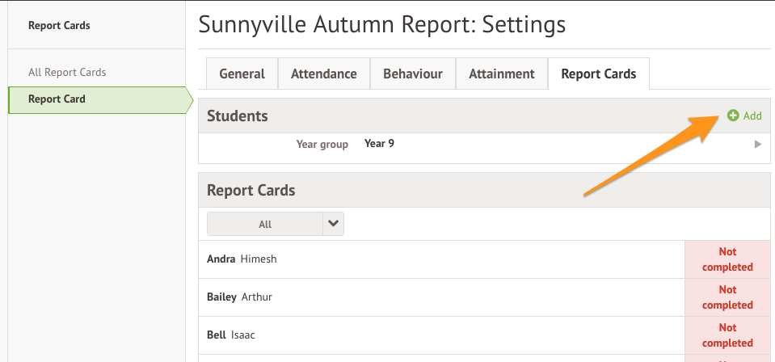Click the Year 9 year group value
The width and height of the screenshot is (775, 362).
coord(379,143)
